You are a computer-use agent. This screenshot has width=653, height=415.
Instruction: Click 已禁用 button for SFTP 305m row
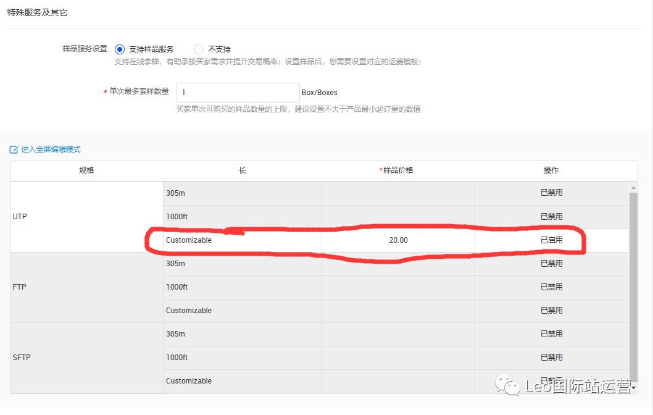coord(552,334)
